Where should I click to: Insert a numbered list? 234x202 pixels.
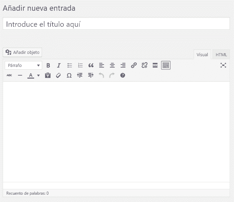80,66
